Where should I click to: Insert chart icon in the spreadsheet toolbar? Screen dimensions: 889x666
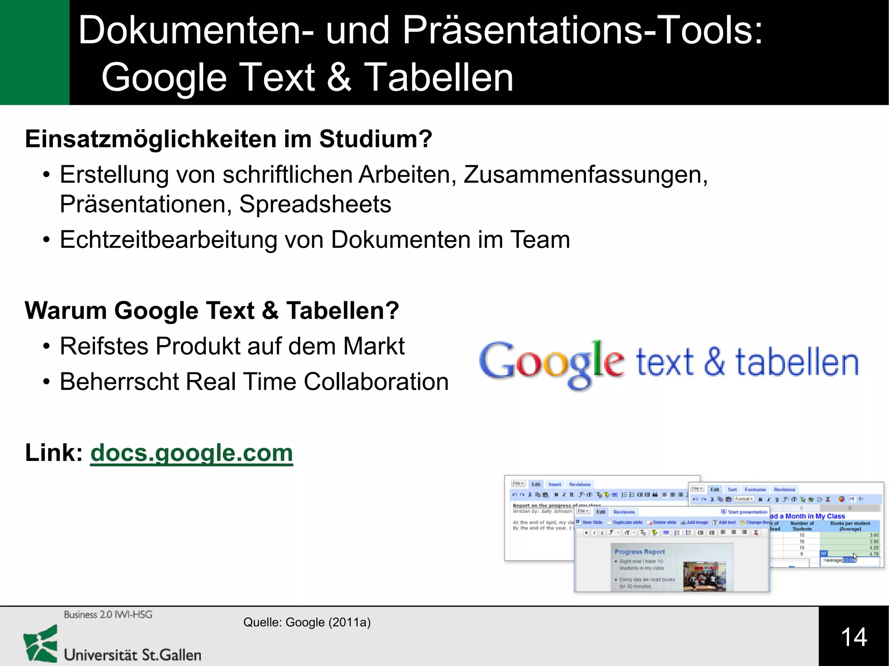coord(842,499)
